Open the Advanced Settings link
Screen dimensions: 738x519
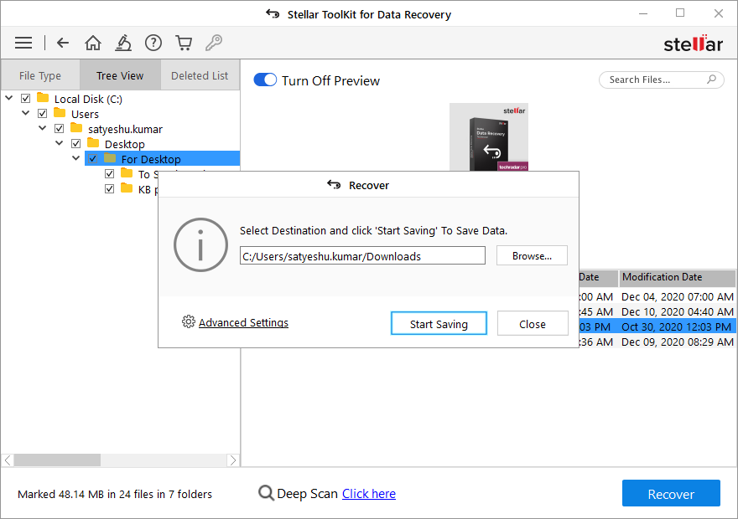tap(243, 322)
